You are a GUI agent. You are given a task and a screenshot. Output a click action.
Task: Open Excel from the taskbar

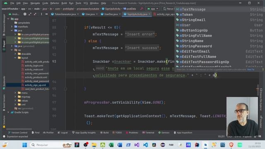click(x=111, y=145)
